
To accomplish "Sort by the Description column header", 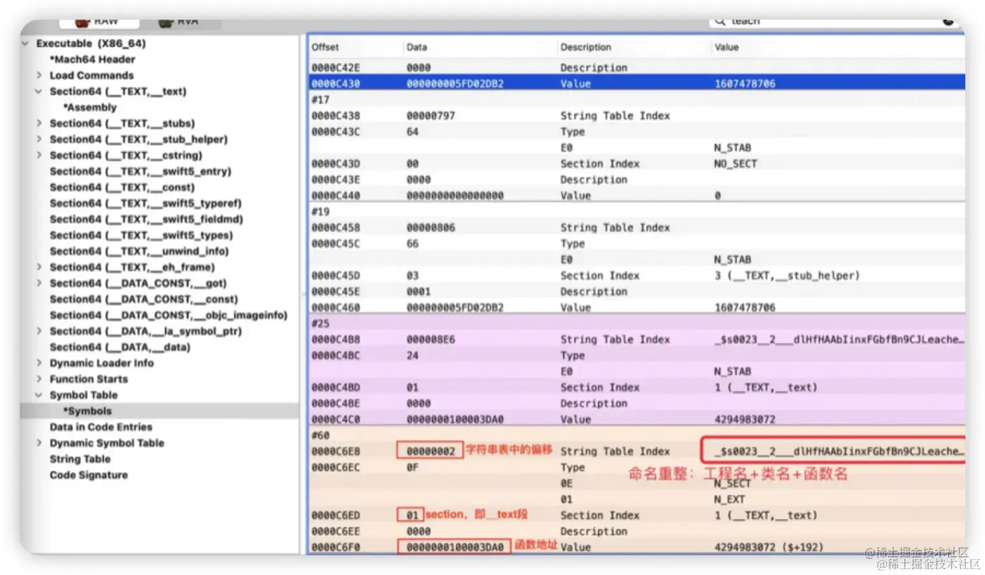I will [586, 47].
